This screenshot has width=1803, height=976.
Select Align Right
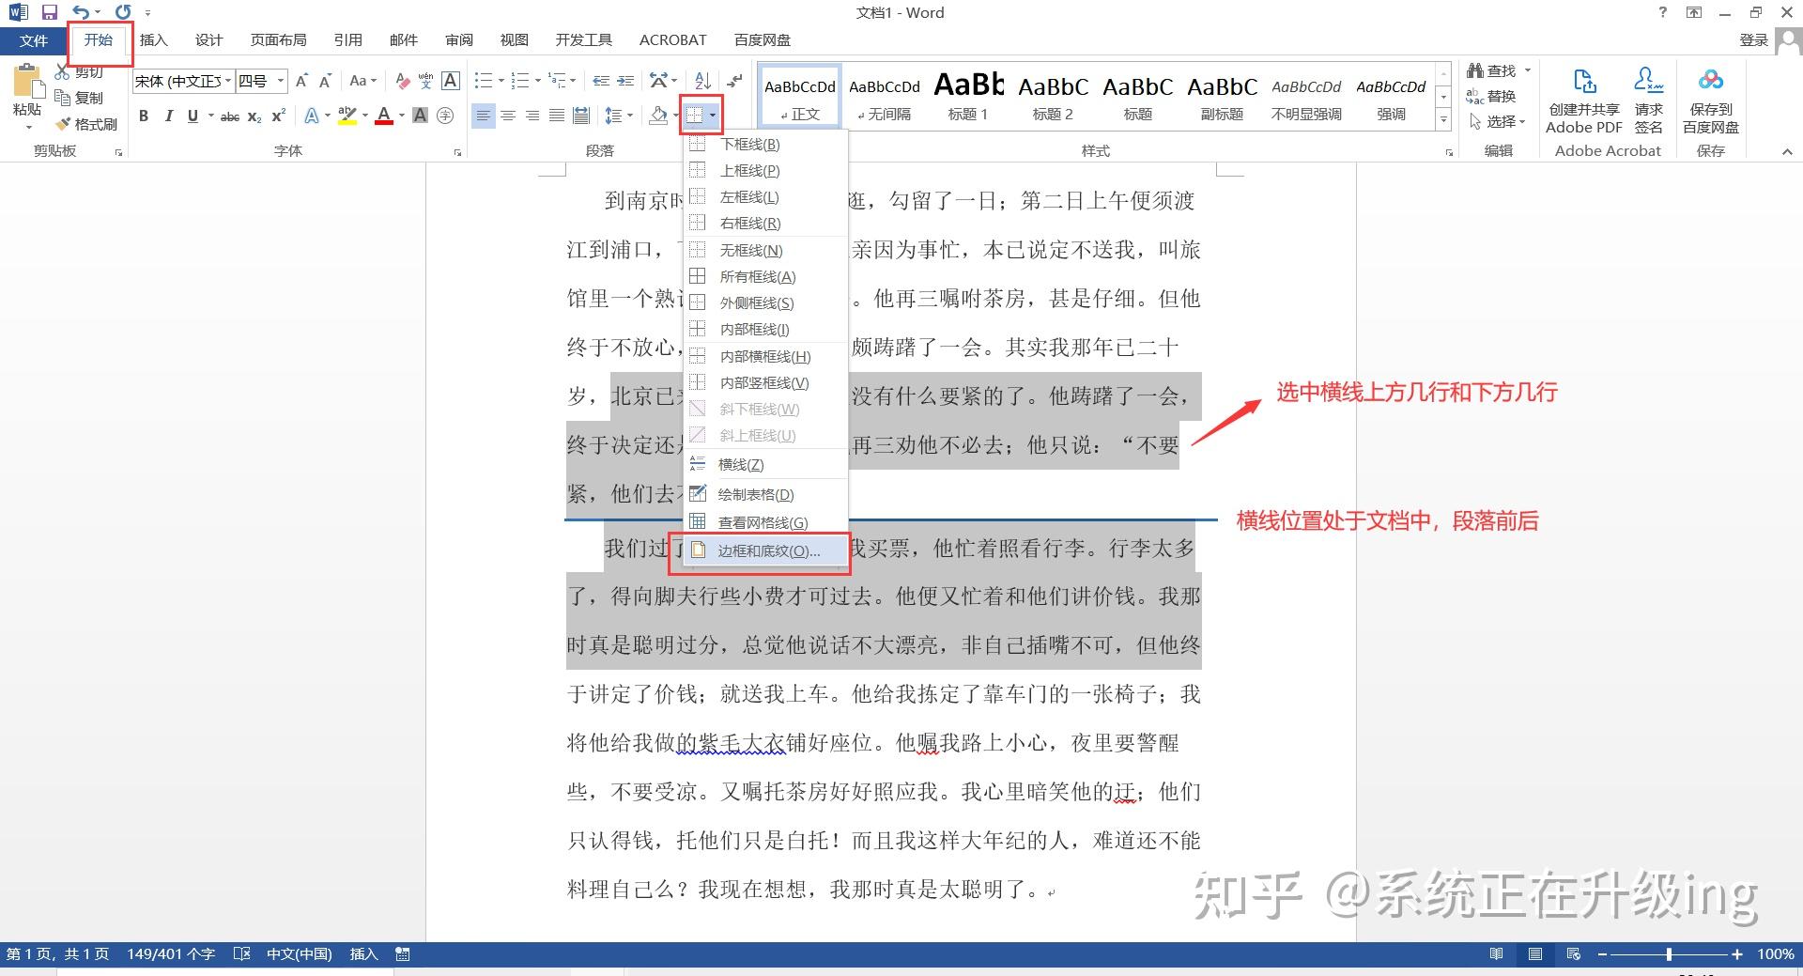point(532,116)
